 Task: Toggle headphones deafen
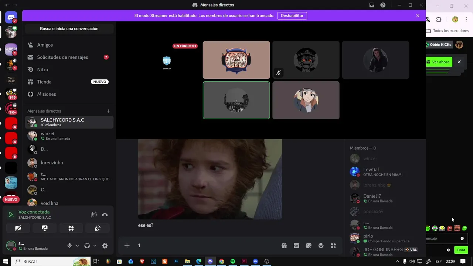click(x=87, y=246)
